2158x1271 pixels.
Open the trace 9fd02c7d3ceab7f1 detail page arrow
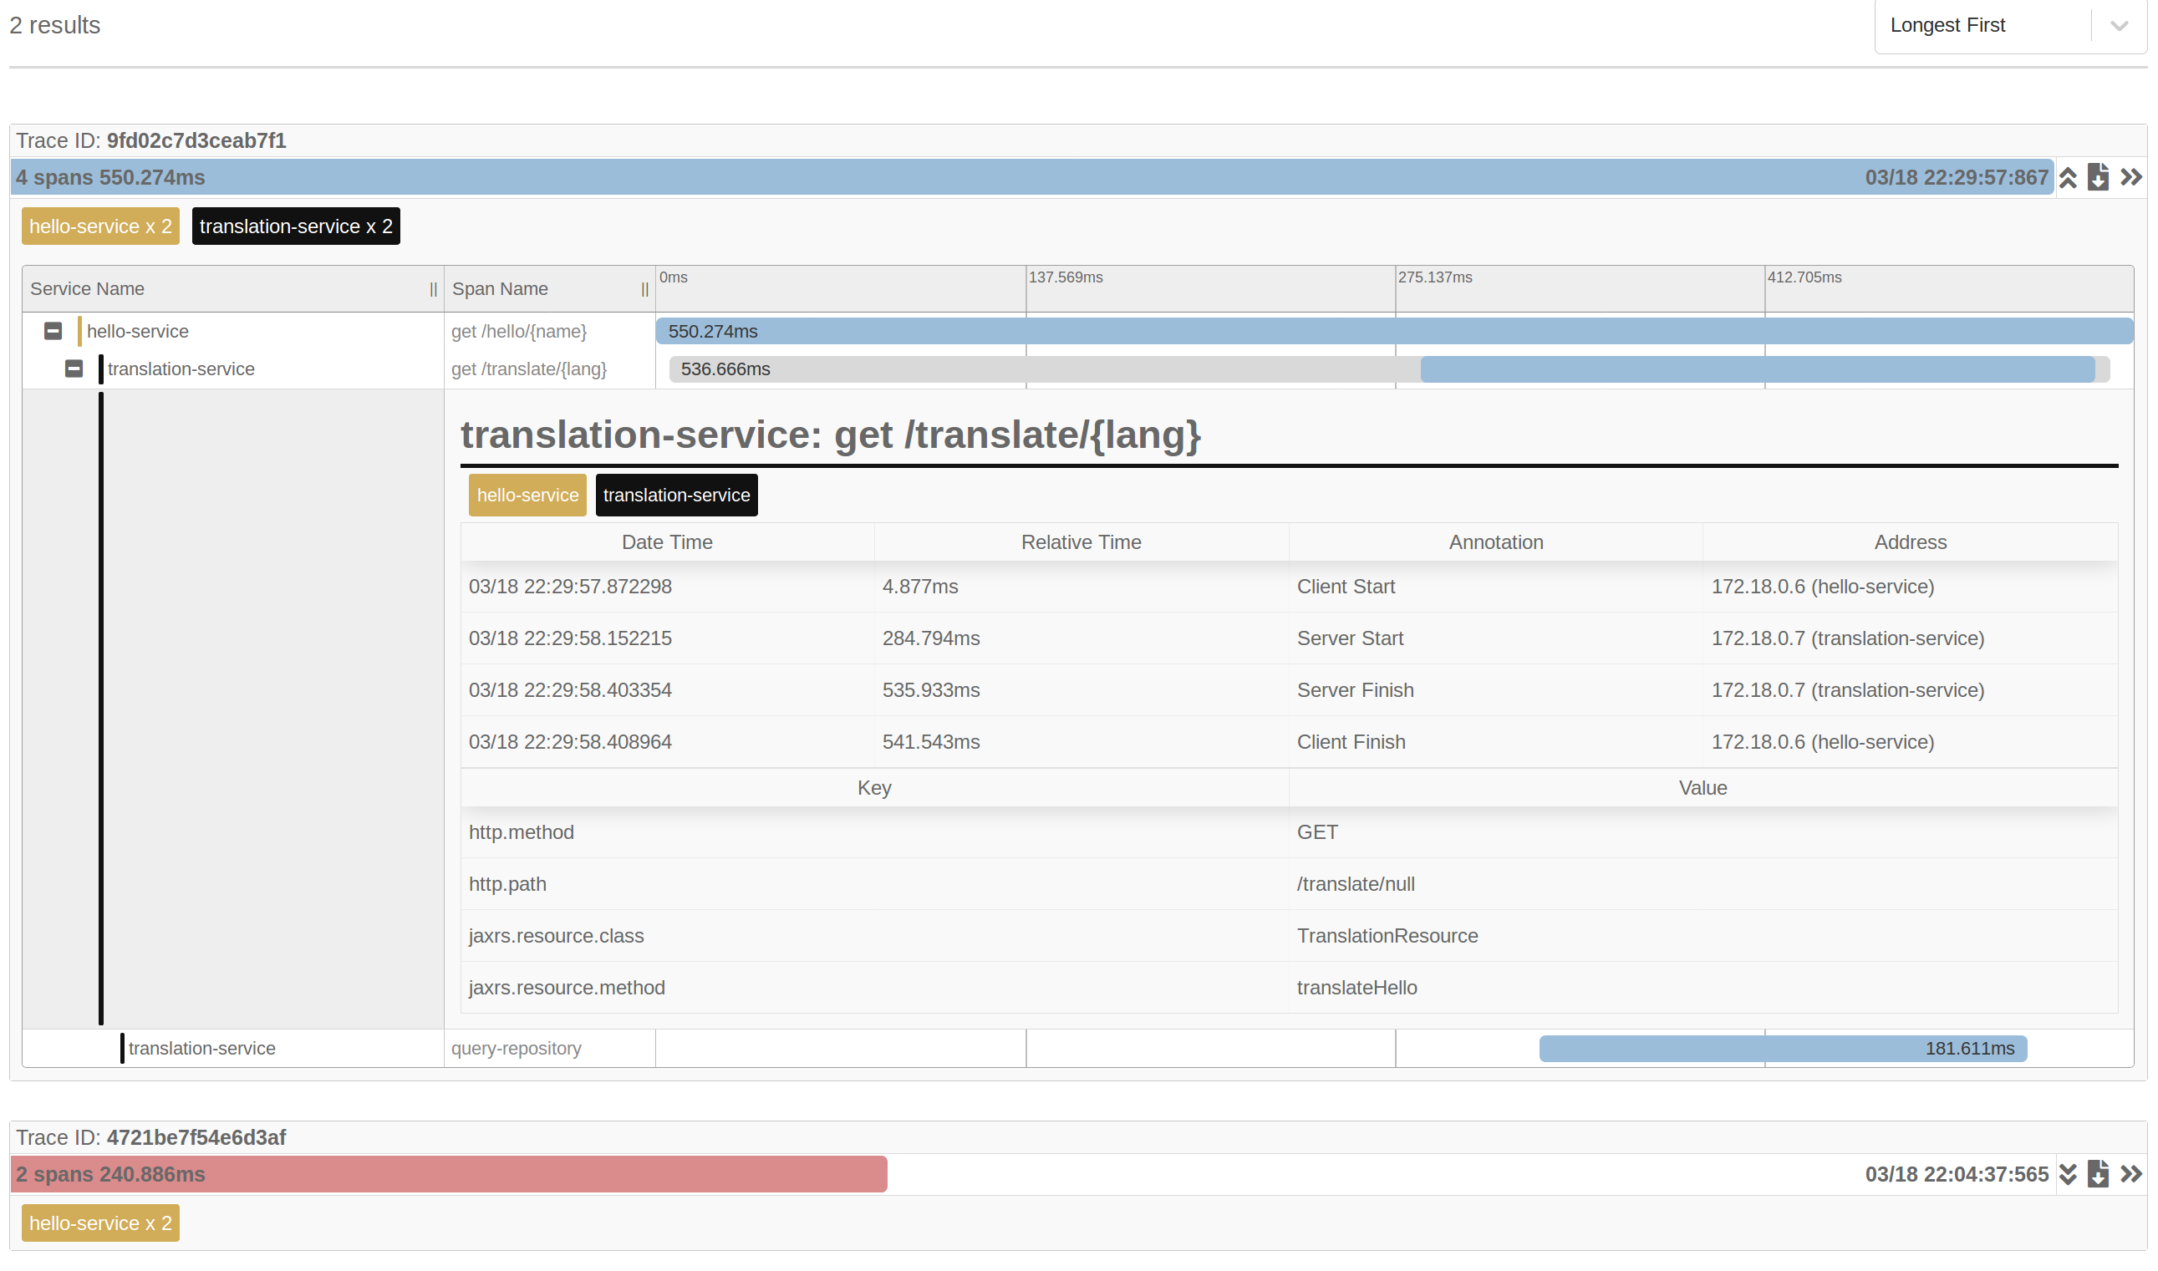pos(2130,178)
